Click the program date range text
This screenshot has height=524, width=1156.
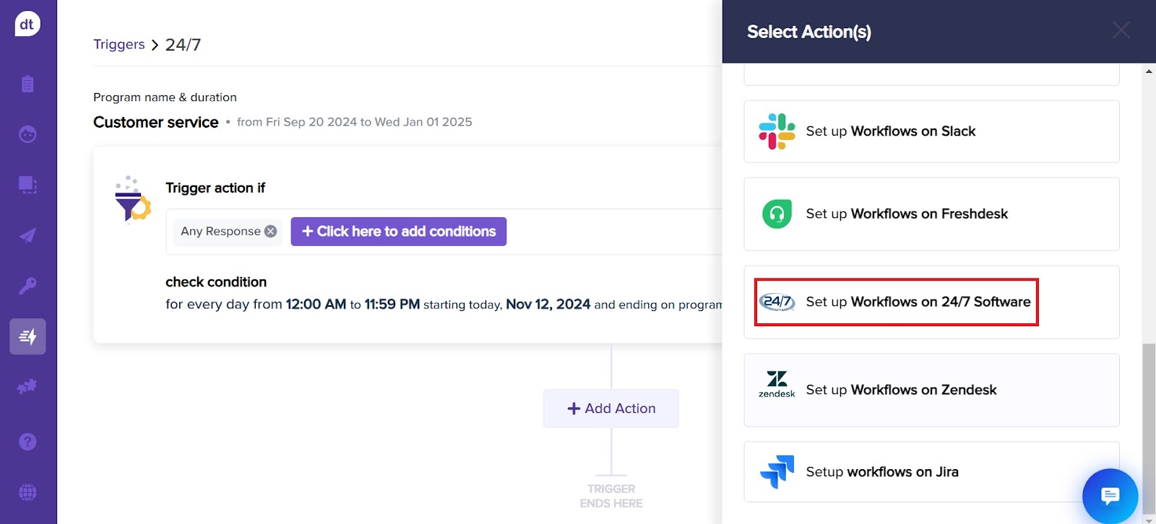click(x=355, y=122)
